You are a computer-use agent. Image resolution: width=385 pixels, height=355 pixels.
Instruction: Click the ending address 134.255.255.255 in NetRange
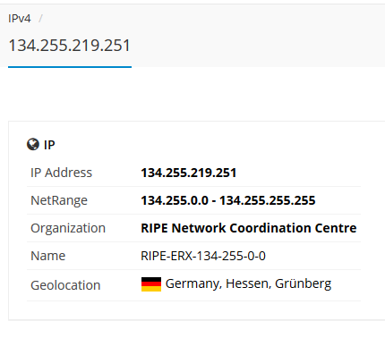268,200
